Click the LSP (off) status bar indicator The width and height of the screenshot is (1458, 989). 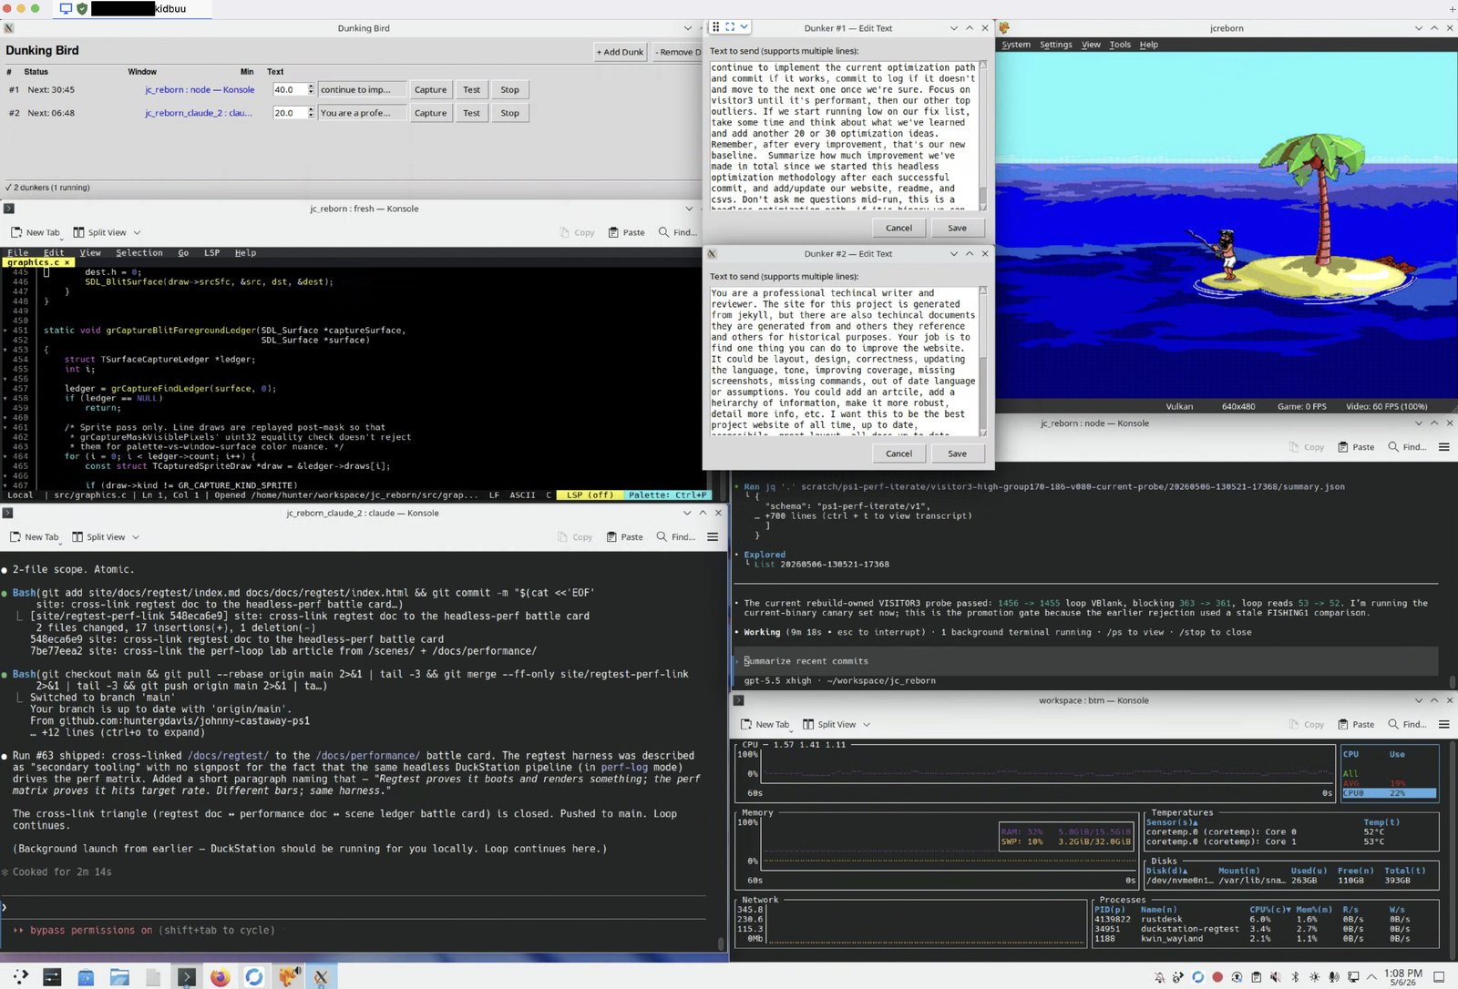590,495
